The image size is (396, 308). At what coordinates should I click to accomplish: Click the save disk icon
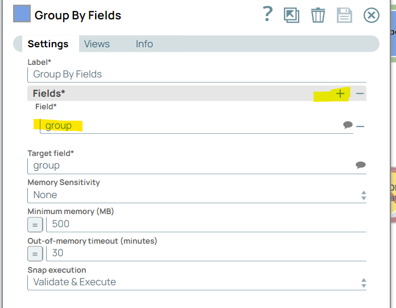tap(344, 15)
